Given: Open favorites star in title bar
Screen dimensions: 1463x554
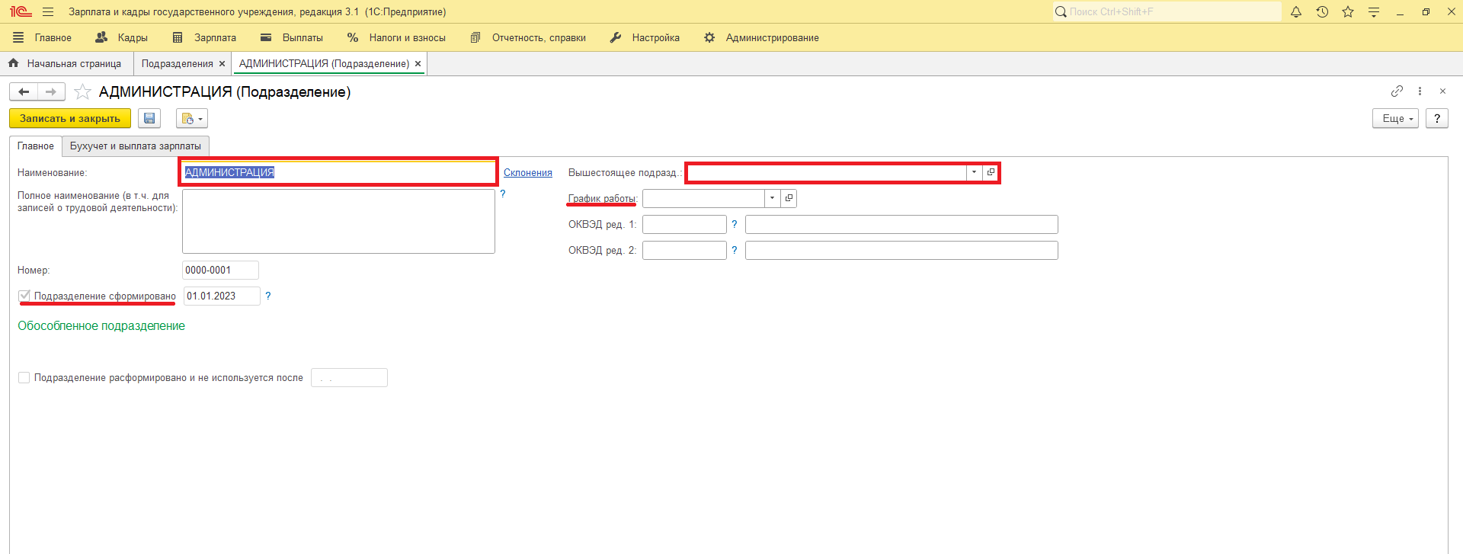Looking at the screenshot, I should (1348, 11).
